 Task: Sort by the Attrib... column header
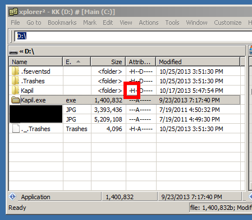pos(141,62)
